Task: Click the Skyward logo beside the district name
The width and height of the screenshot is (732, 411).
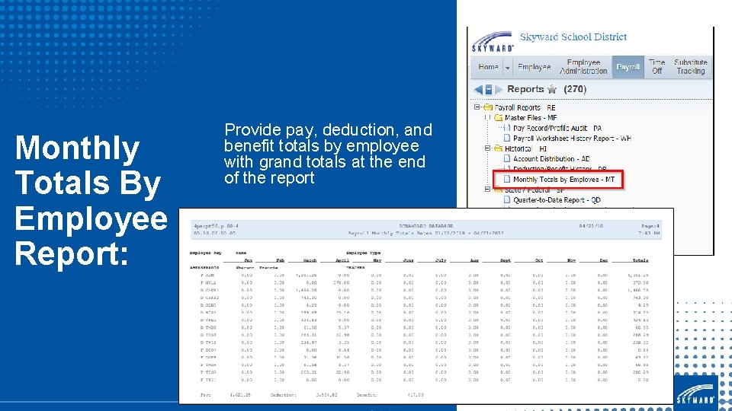Action: pyautogui.click(x=492, y=41)
